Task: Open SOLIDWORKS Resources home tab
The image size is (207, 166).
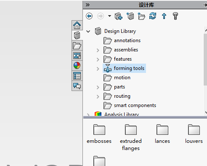Action: (x=77, y=25)
